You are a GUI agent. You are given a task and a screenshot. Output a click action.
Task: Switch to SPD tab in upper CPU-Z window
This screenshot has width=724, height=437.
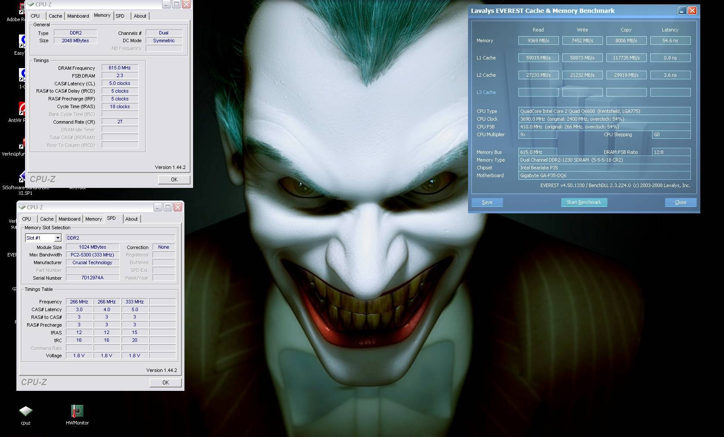pos(120,16)
